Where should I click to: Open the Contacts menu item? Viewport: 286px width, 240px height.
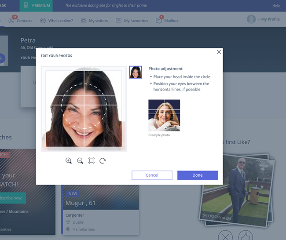tap(25, 21)
